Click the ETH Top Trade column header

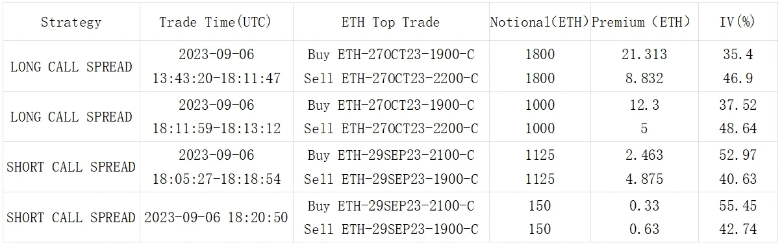tap(390, 22)
